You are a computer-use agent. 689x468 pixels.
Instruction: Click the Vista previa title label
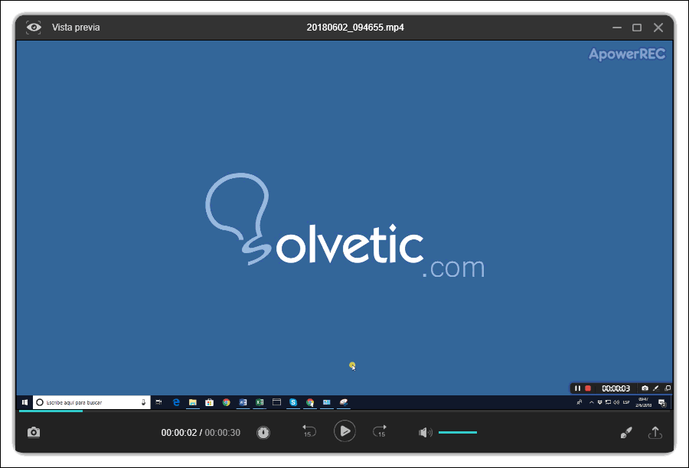pyautogui.click(x=76, y=28)
